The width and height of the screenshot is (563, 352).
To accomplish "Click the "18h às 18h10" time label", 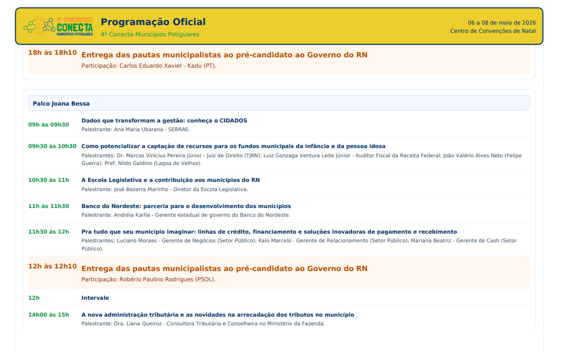I will (52, 52).
